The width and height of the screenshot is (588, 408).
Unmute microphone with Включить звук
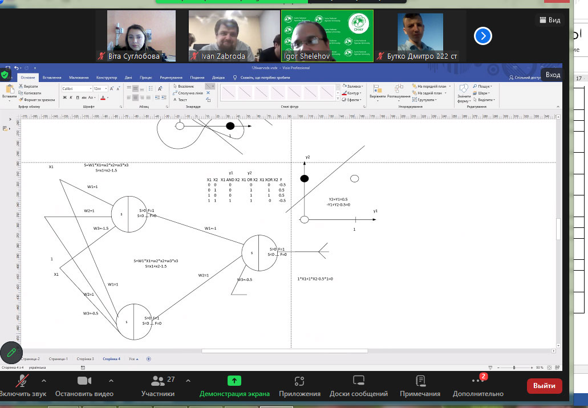(x=22, y=385)
